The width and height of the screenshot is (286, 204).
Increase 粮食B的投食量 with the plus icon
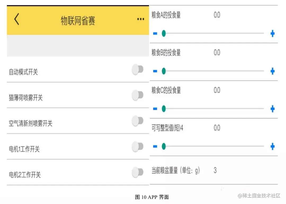(272, 71)
